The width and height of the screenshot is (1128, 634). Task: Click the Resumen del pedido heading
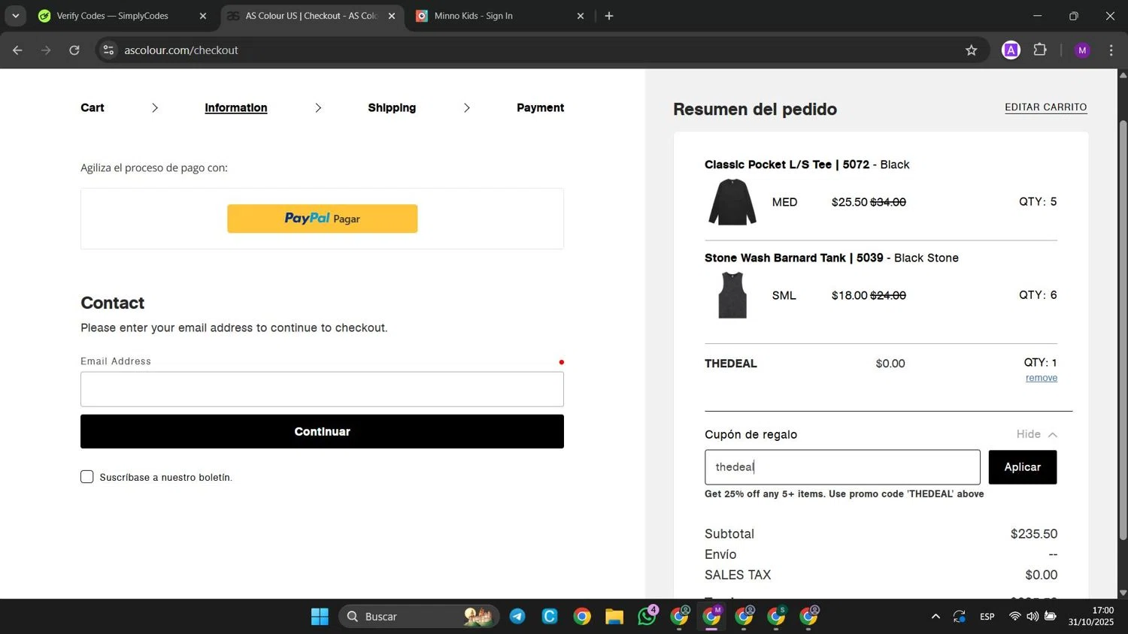tap(755, 109)
